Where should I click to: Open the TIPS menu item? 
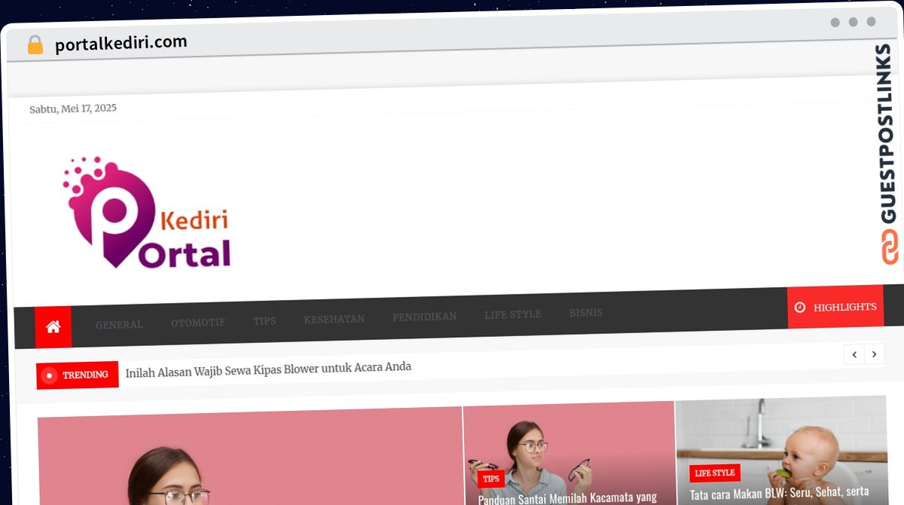pyautogui.click(x=264, y=321)
